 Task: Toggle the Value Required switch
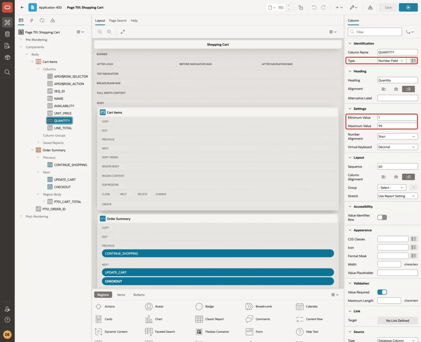tap(382, 292)
